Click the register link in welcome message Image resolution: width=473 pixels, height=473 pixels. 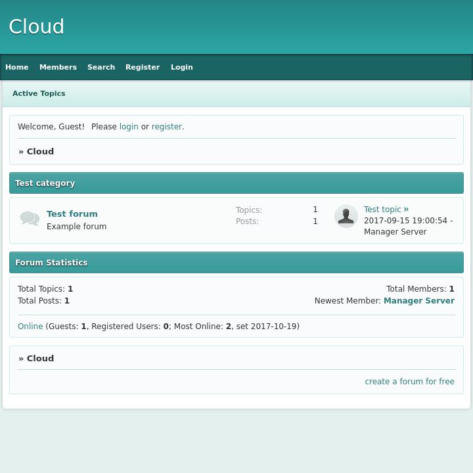(x=166, y=127)
